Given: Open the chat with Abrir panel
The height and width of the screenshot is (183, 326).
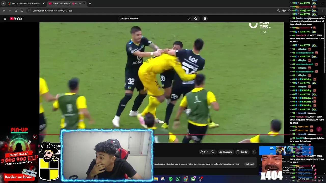Looking at the screenshot, I should point(250,164).
